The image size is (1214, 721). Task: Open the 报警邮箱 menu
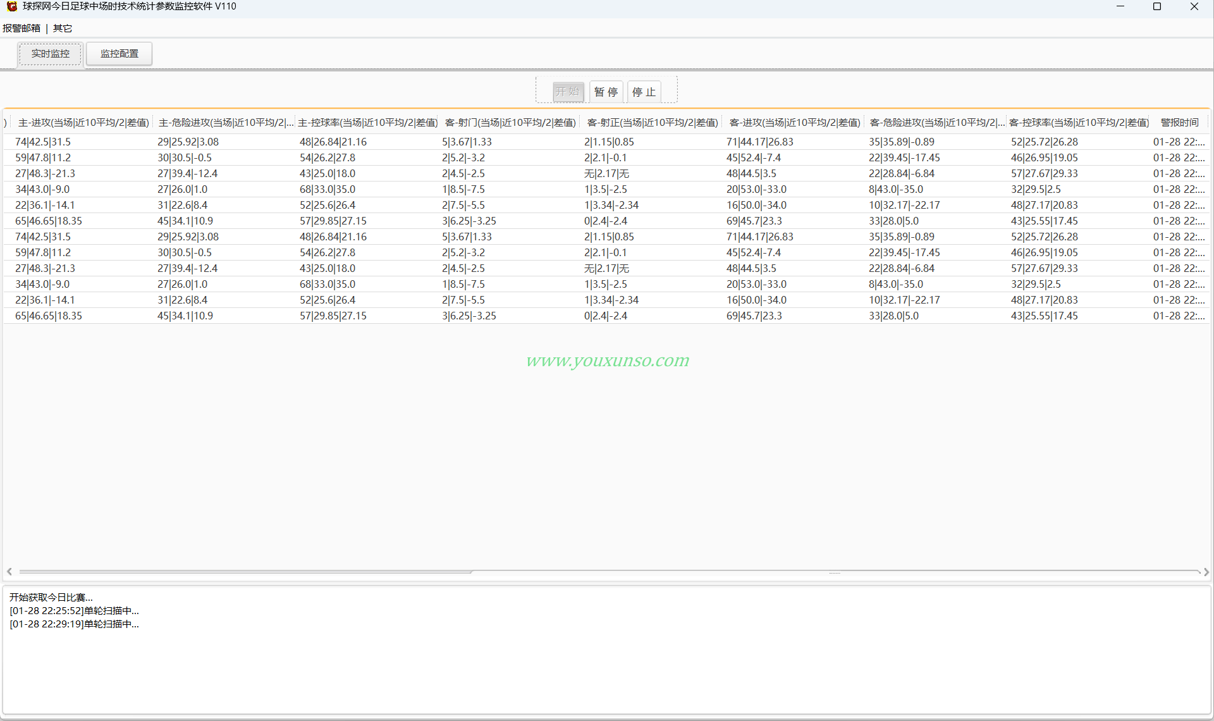(x=21, y=28)
